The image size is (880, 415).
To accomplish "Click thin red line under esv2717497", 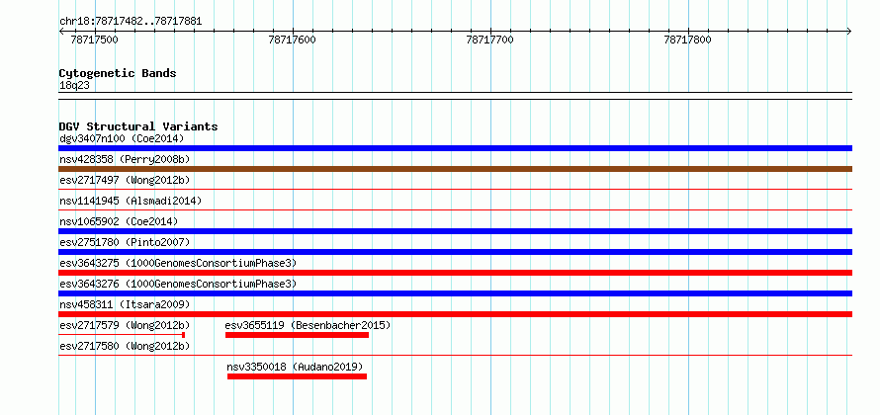I will pos(455,190).
